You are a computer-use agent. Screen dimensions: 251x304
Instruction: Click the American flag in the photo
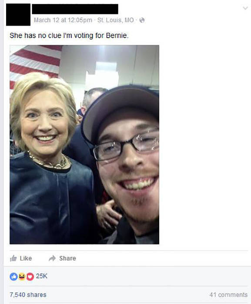[x=35, y=62]
